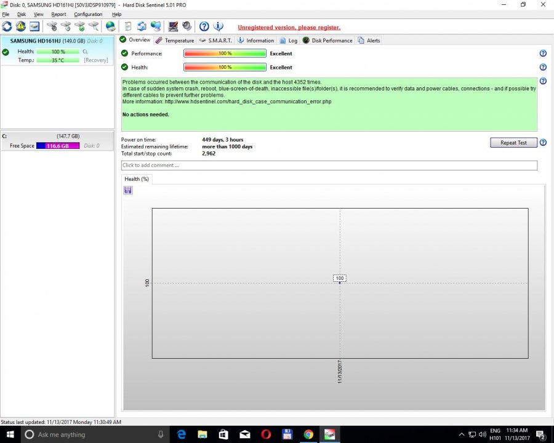Select the Health (%) graph tab
Image resolution: width=554 pixels, height=443 pixels.
[137, 179]
